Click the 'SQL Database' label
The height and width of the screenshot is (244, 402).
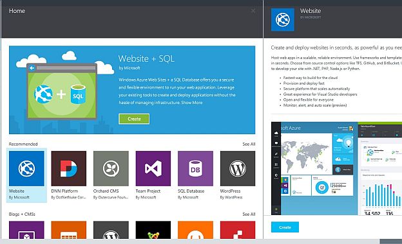[x=191, y=191]
